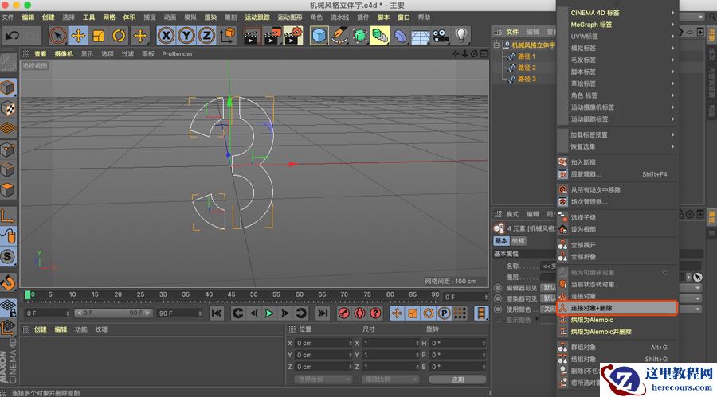This screenshot has width=717, height=397.
Task: Select 路径 1 in object manager
Action: [x=527, y=56]
